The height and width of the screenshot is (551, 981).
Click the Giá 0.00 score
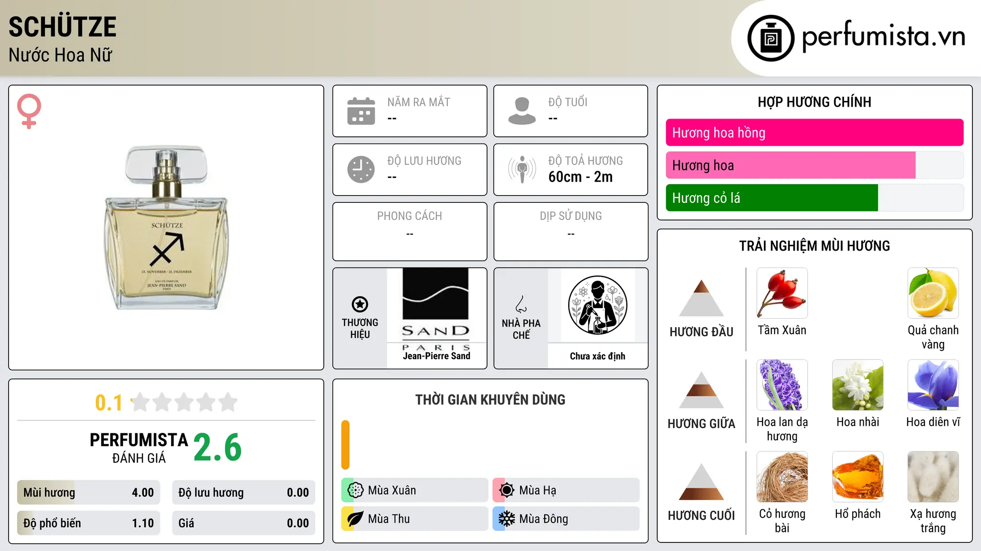(x=243, y=523)
